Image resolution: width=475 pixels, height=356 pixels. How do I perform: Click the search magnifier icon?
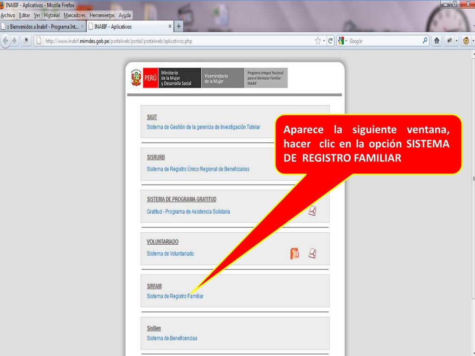425,41
